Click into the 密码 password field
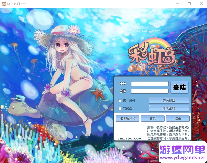 pos(150,91)
